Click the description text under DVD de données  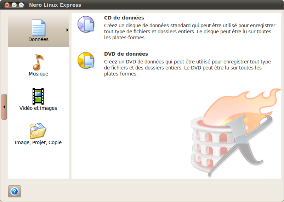pos(187,68)
